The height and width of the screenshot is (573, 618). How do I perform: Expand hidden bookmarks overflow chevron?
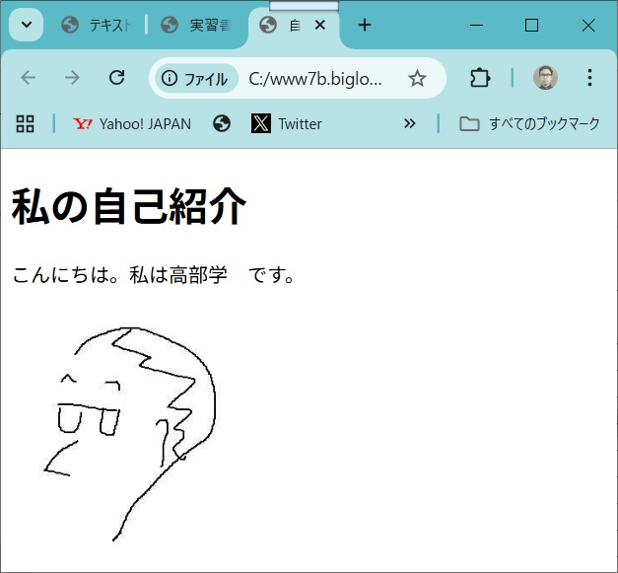pos(409,124)
